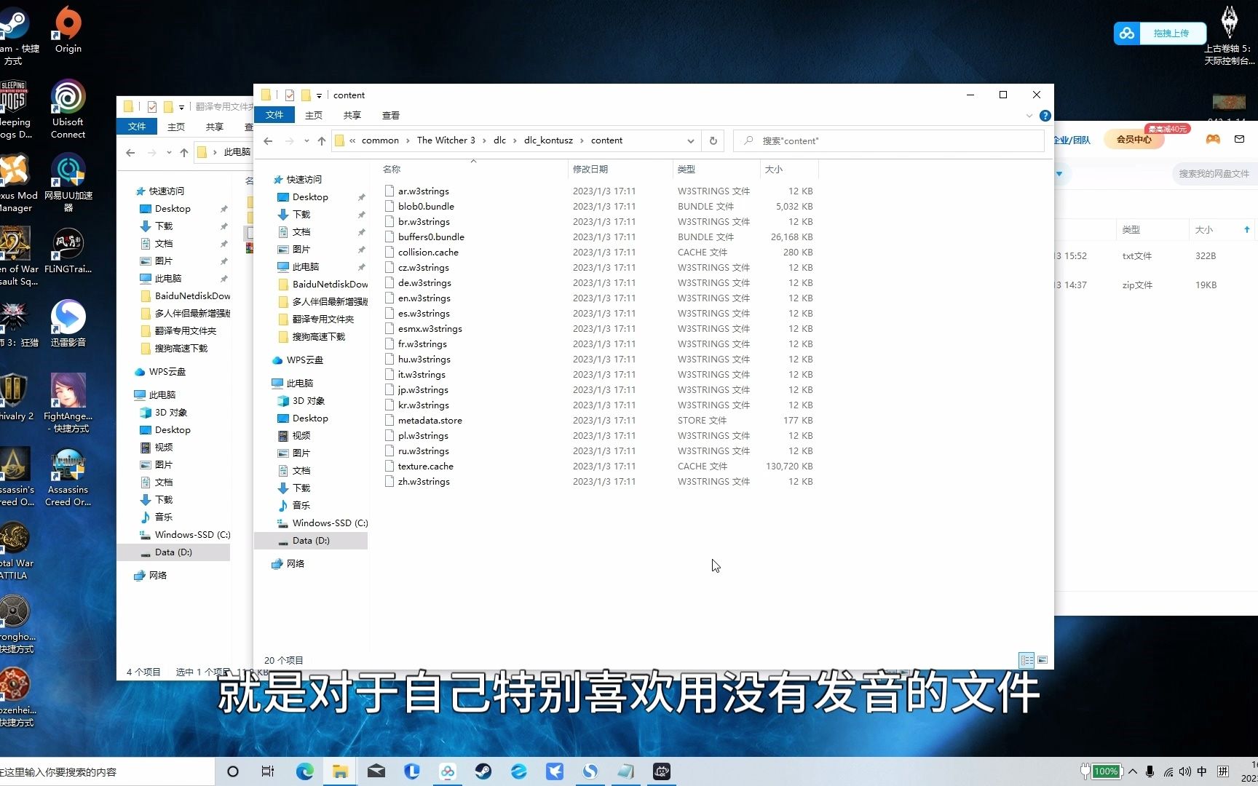Click dlc_kontusz in the address breadcrumb
The width and height of the screenshot is (1258, 786).
pyautogui.click(x=548, y=140)
